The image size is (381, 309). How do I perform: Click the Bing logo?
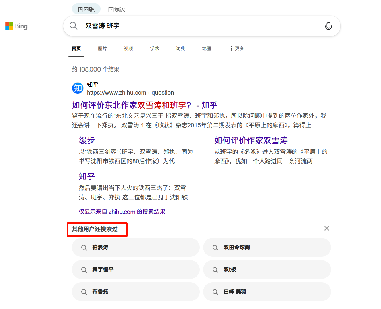pos(16,26)
